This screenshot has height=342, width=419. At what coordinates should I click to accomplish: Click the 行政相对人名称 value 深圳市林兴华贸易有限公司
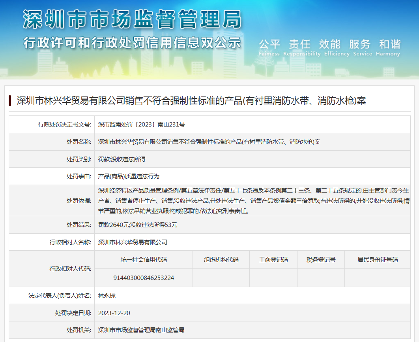(x=133, y=242)
